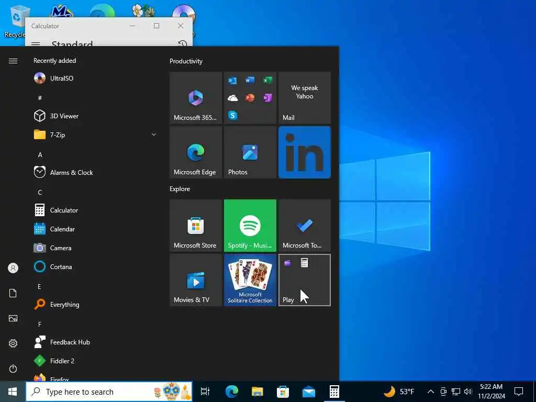This screenshot has height=402, width=536.
Task: Launch Cortana from the app list
Action: (x=96, y=266)
